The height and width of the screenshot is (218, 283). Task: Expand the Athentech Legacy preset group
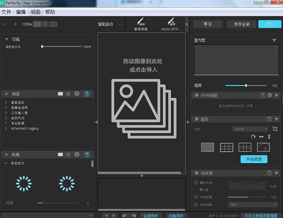[6, 129]
